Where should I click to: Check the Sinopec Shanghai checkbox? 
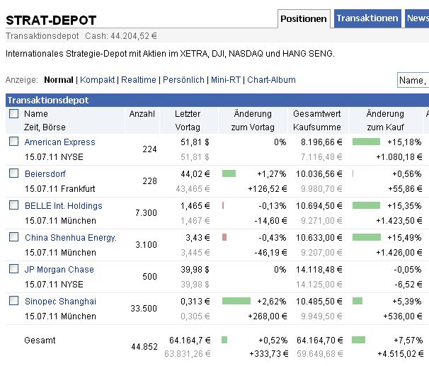click(13, 301)
